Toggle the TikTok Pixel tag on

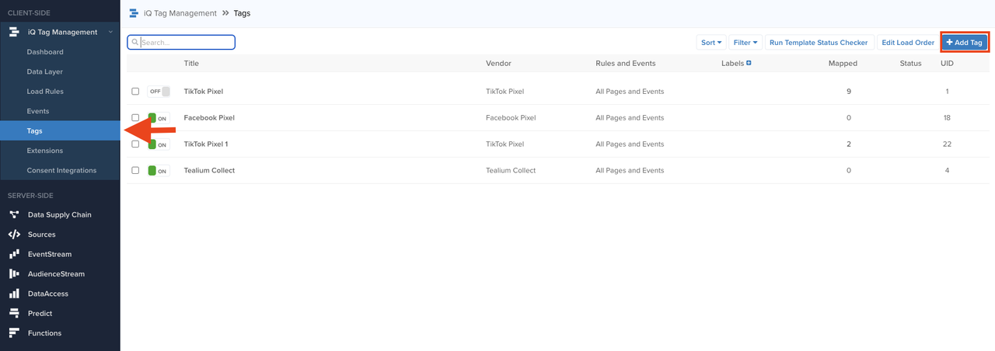click(159, 92)
